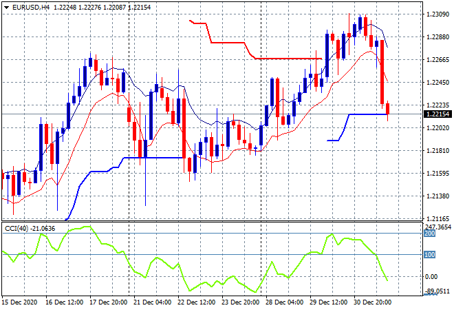Select the OHLC values 1.22248 1.22276 1.22087 1.22154
Viewport: 454px width, 310px height.
102,8
